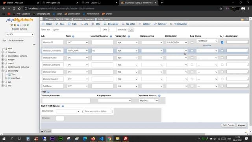252x142 pixels.
Task: Expand the information_schema database node
Action: click(3, 56)
